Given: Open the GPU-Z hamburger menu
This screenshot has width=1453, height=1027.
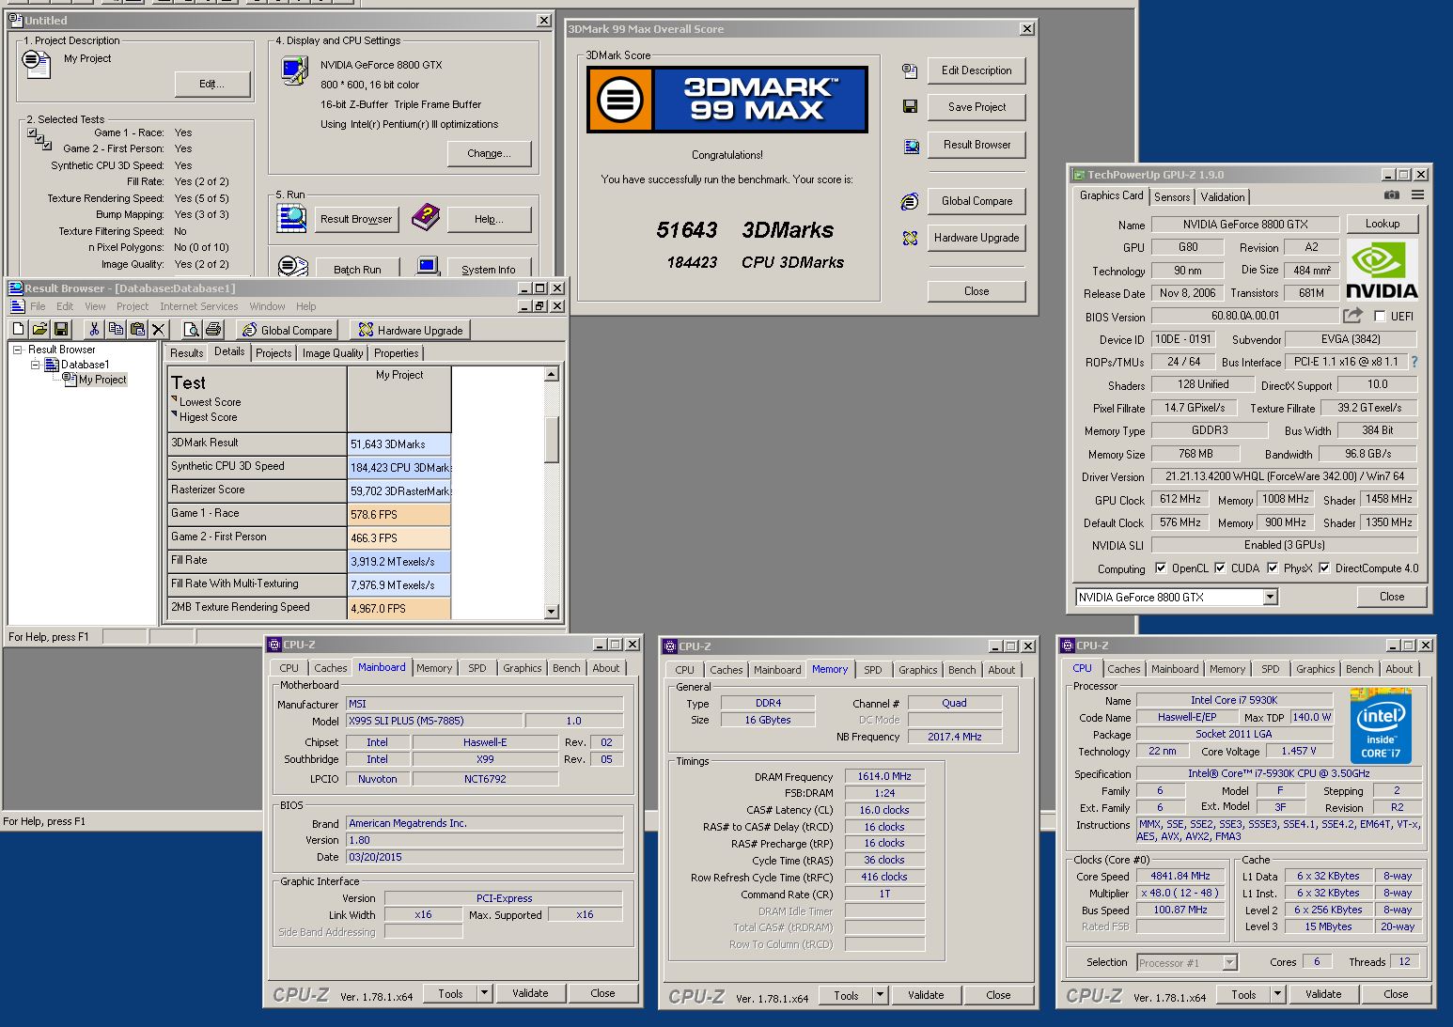Looking at the screenshot, I should [x=1417, y=195].
